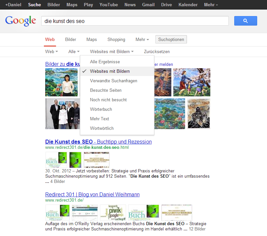Open 'Die Kunst des SEO - Buchtipp und Rezession' result
This screenshot has height=236, width=267.
[x=98, y=142]
